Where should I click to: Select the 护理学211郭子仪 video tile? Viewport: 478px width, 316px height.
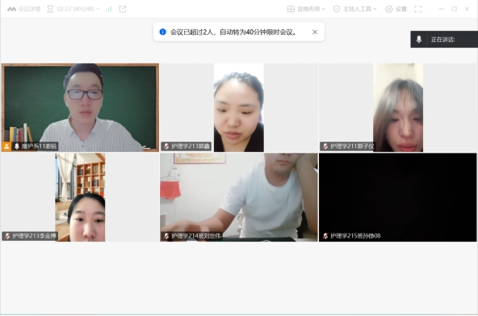click(x=398, y=107)
